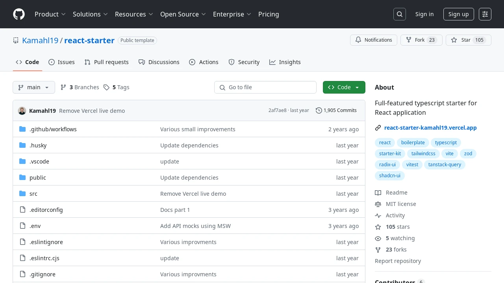This screenshot has width=504, height=283.
Task: Click the .husky folder icon
Action: [x=22, y=145]
